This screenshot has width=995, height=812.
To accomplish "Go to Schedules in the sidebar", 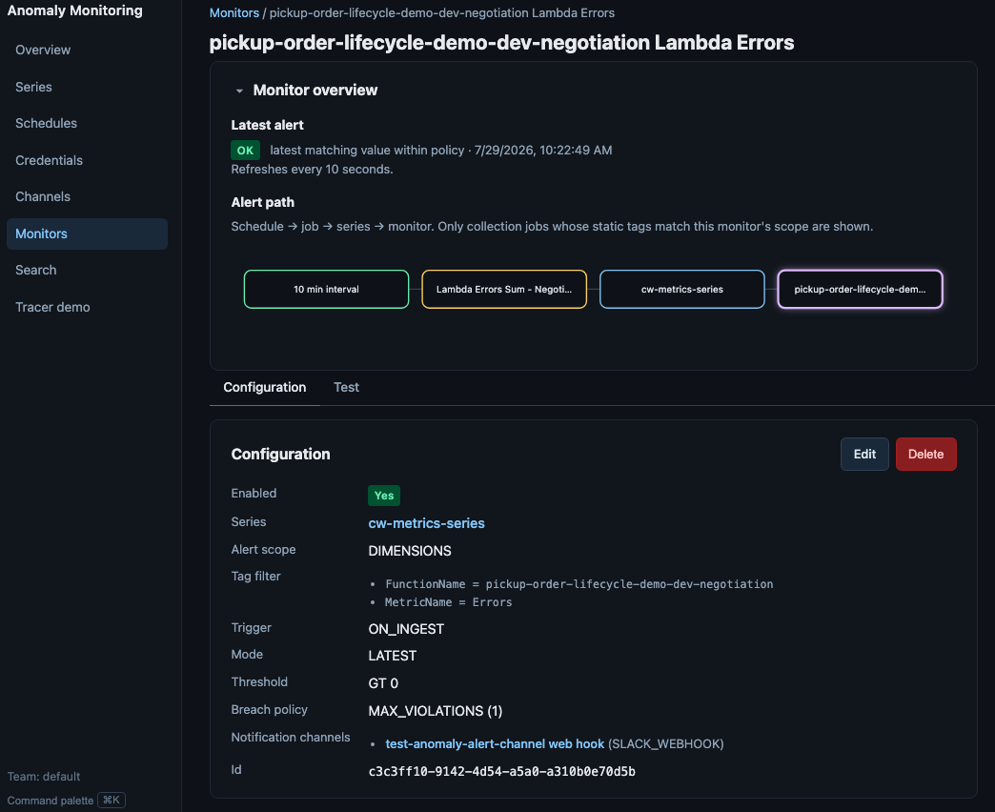I will pyautogui.click(x=47, y=123).
